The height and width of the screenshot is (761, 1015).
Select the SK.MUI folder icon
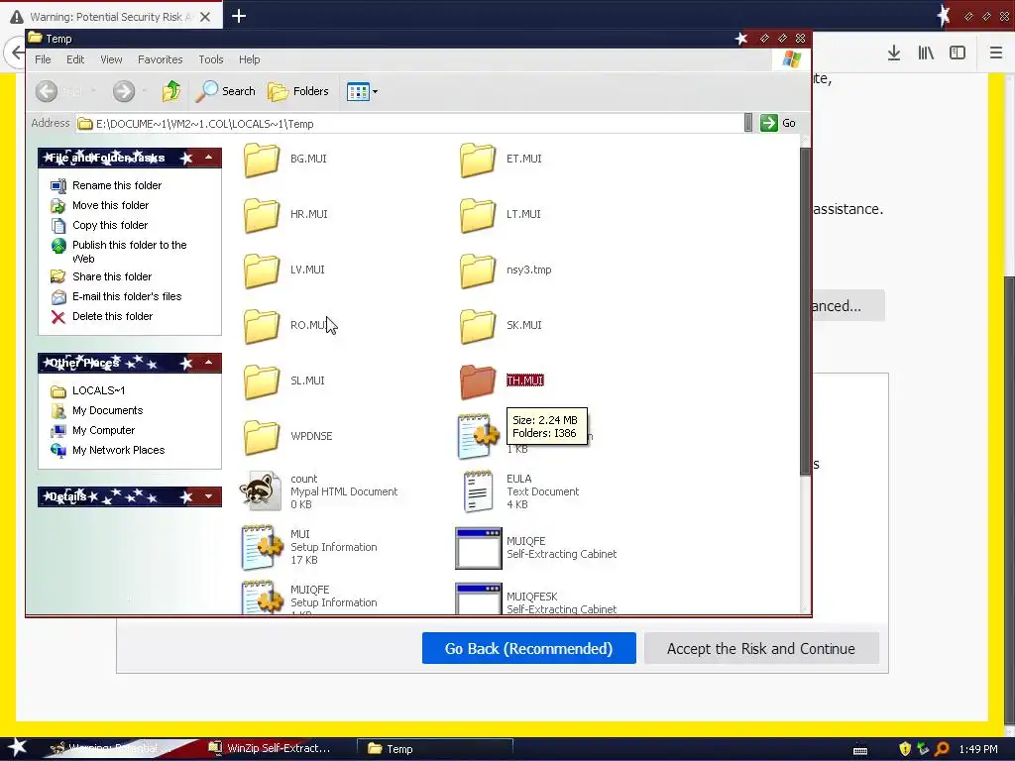[x=478, y=325]
